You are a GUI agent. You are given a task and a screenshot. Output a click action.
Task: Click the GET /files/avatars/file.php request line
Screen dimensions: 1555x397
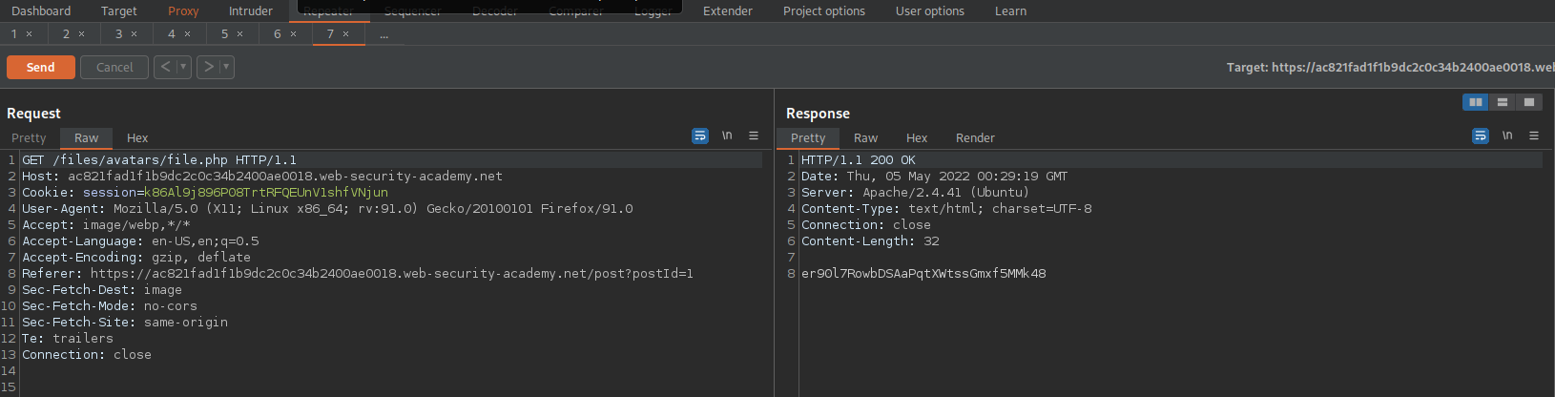[159, 159]
